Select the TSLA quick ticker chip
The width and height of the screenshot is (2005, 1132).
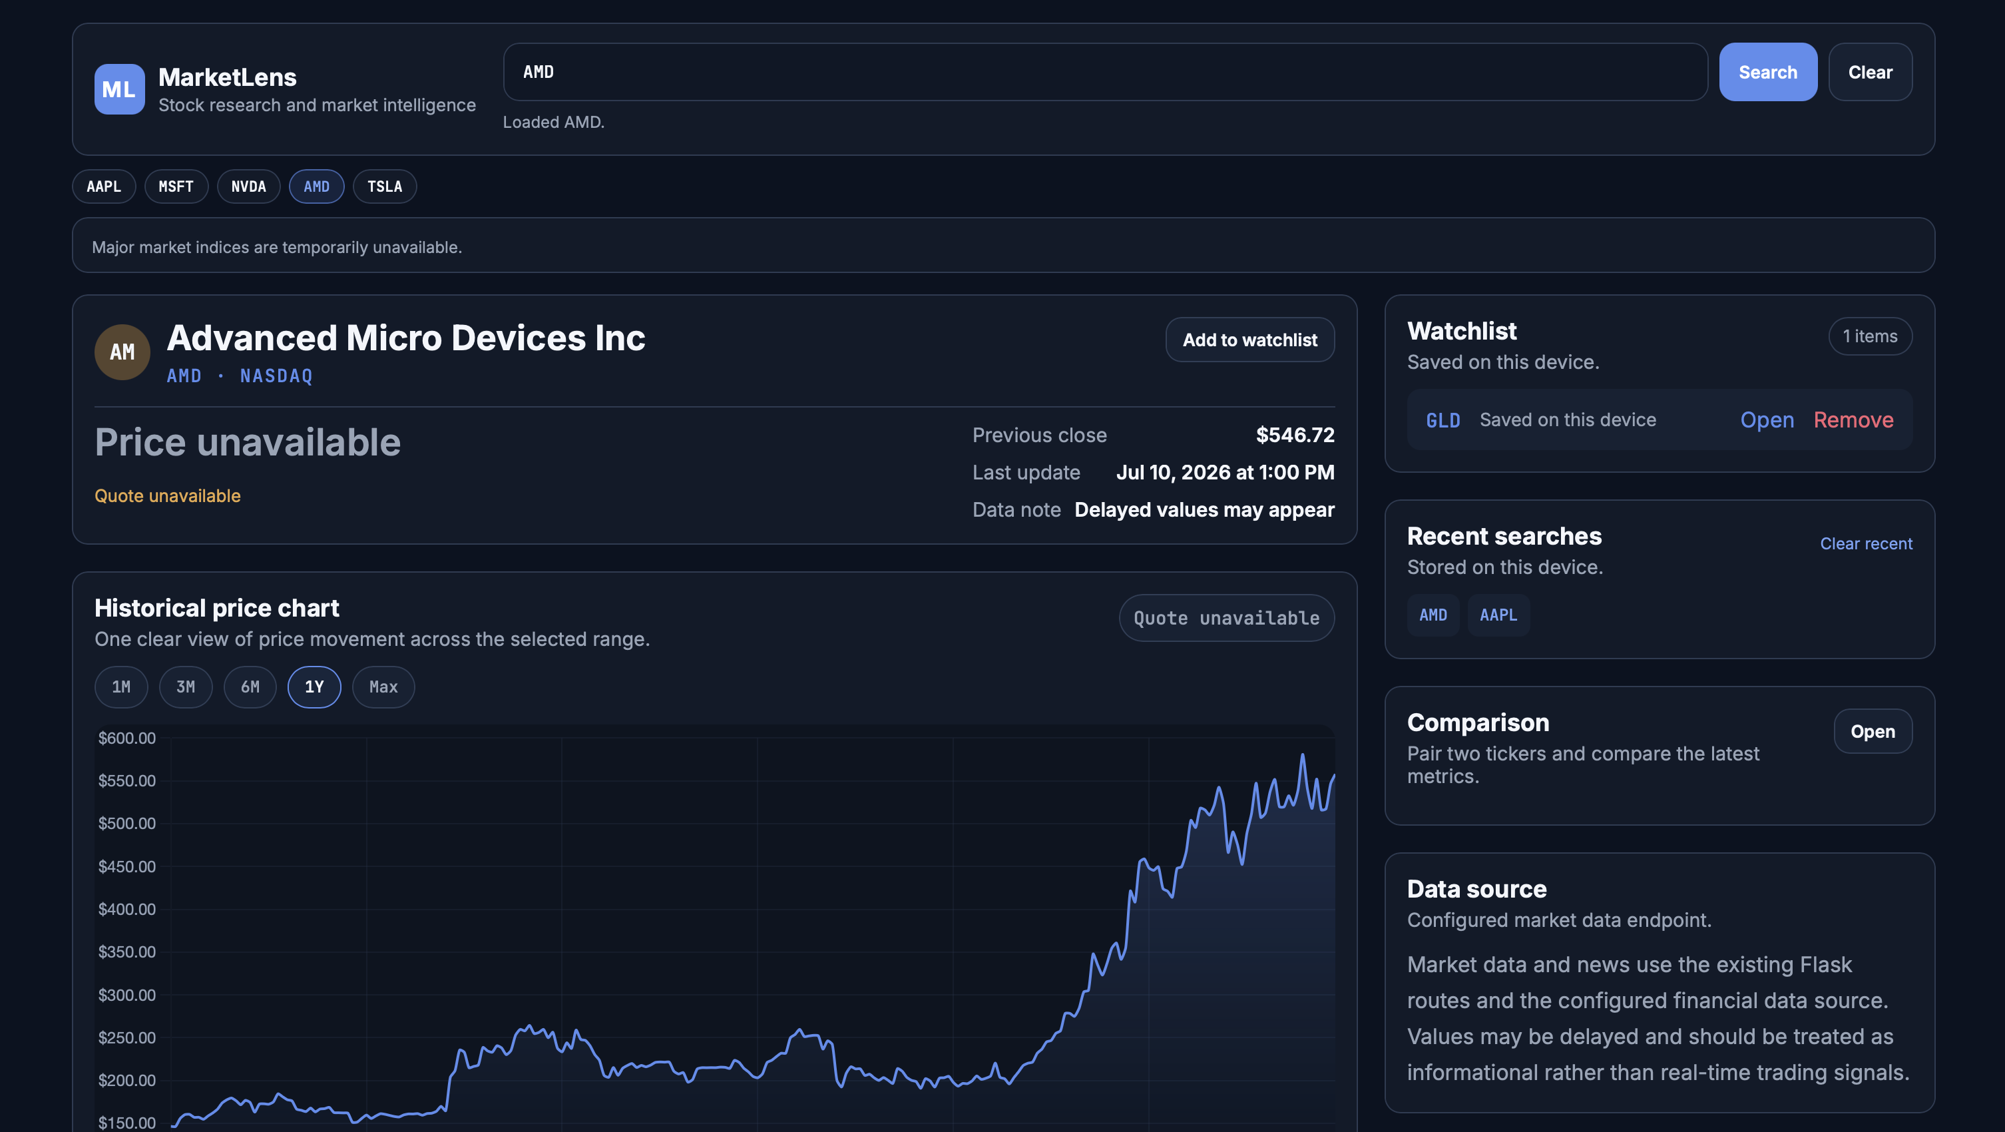tap(385, 186)
